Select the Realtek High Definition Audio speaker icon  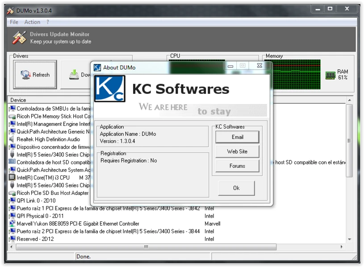[x=12, y=139]
